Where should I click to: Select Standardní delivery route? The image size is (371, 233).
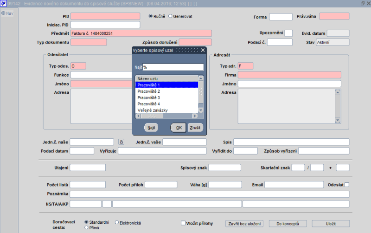point(86,222)
